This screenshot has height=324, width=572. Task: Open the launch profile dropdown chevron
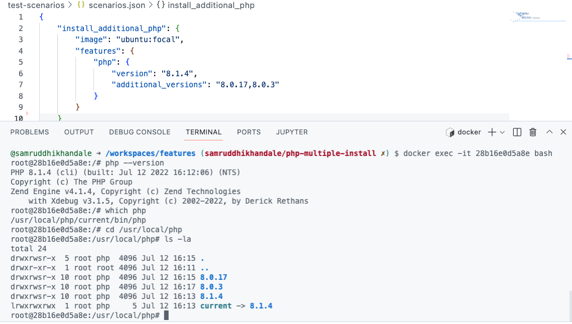[x=502, y=132]
